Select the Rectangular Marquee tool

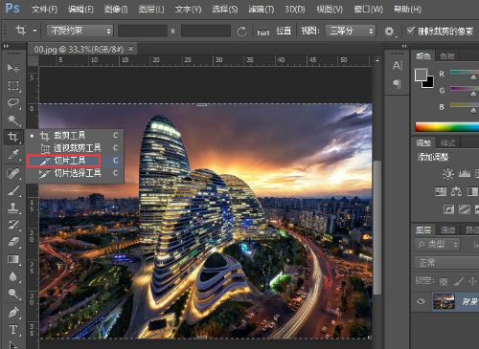pyautogui.click(x=13, y=85)
